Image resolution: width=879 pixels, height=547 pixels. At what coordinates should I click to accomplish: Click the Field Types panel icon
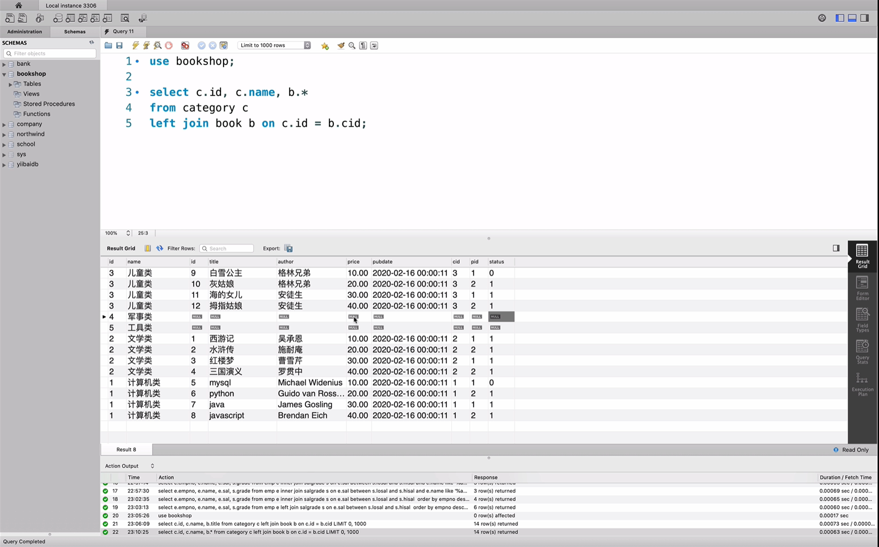[862, 323]
